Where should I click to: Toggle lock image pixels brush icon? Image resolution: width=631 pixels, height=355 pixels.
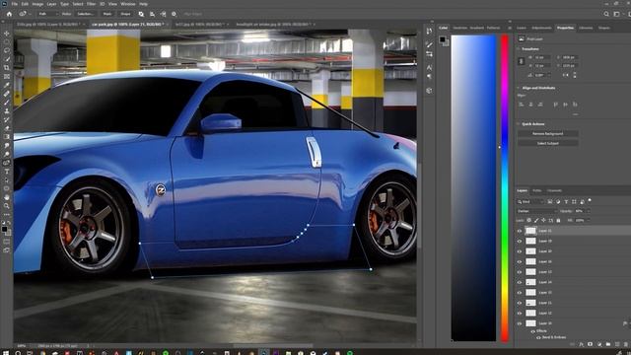click(536, 220)
